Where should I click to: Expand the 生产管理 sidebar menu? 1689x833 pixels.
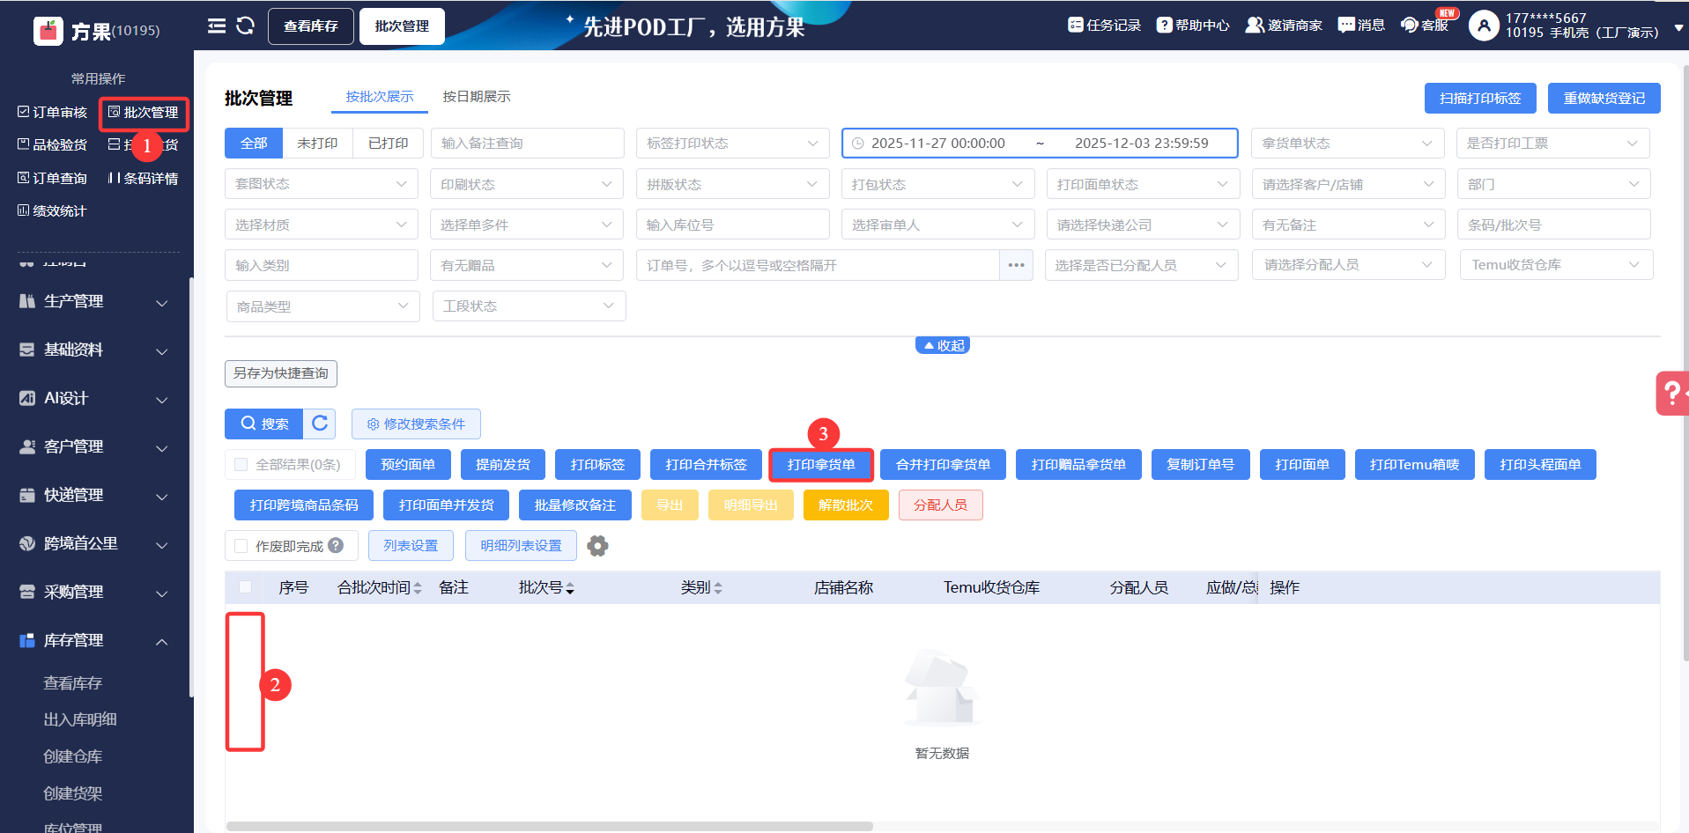(94, 301)
